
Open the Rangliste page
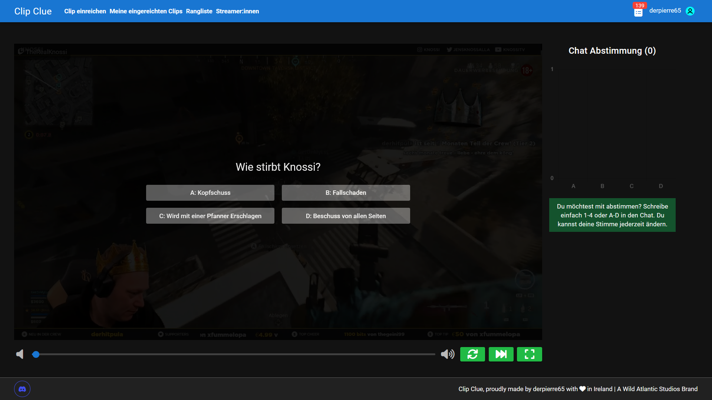(199, 11)
